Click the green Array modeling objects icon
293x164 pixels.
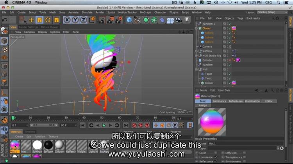point(154,20)
